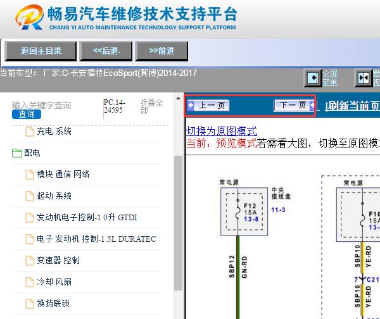
Task: Open the 充电 系统 tree item
Action: [x=54, y=132]
